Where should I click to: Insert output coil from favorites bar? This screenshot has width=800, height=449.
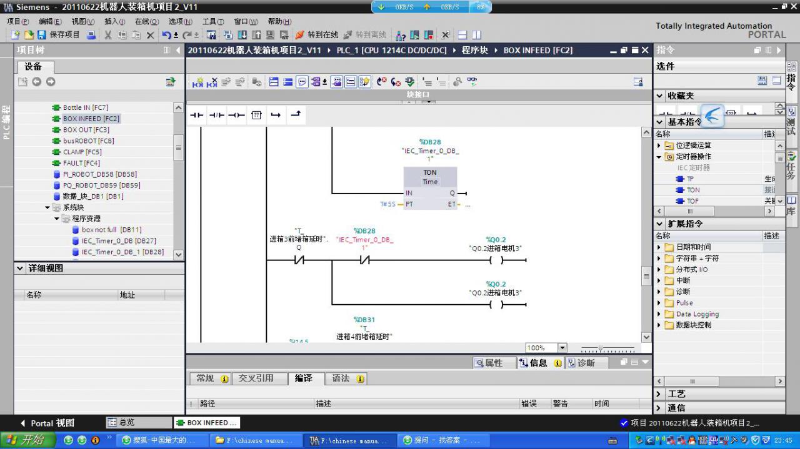click(236, 116)
